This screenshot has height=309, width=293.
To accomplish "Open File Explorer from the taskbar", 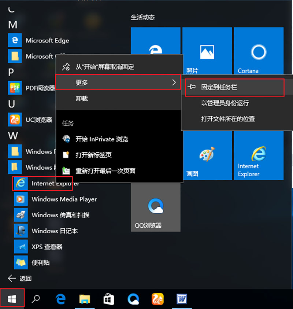I will pos(85,299).
